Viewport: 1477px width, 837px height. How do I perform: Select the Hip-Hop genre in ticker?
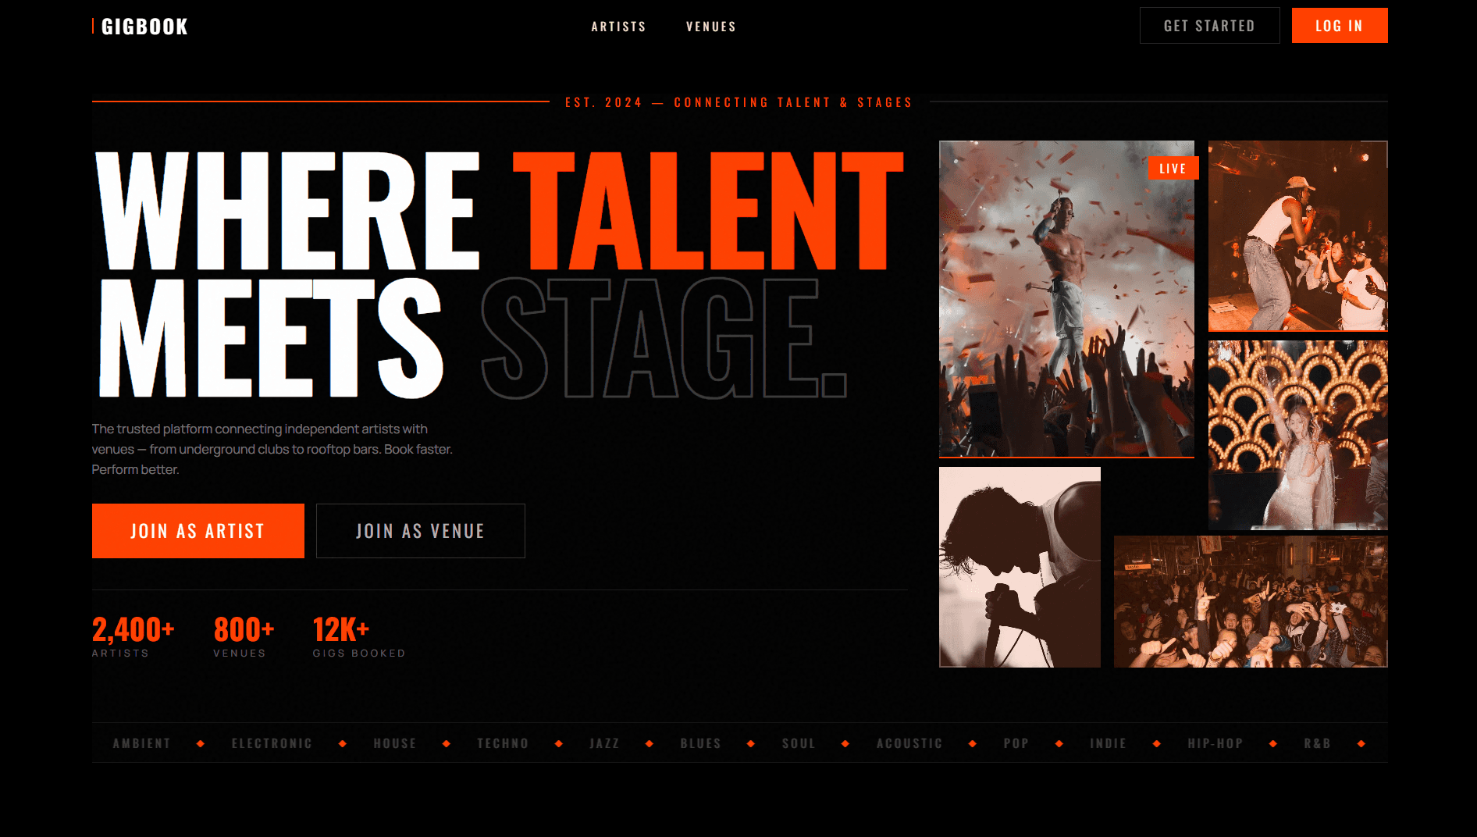(x=1215, y=743)
